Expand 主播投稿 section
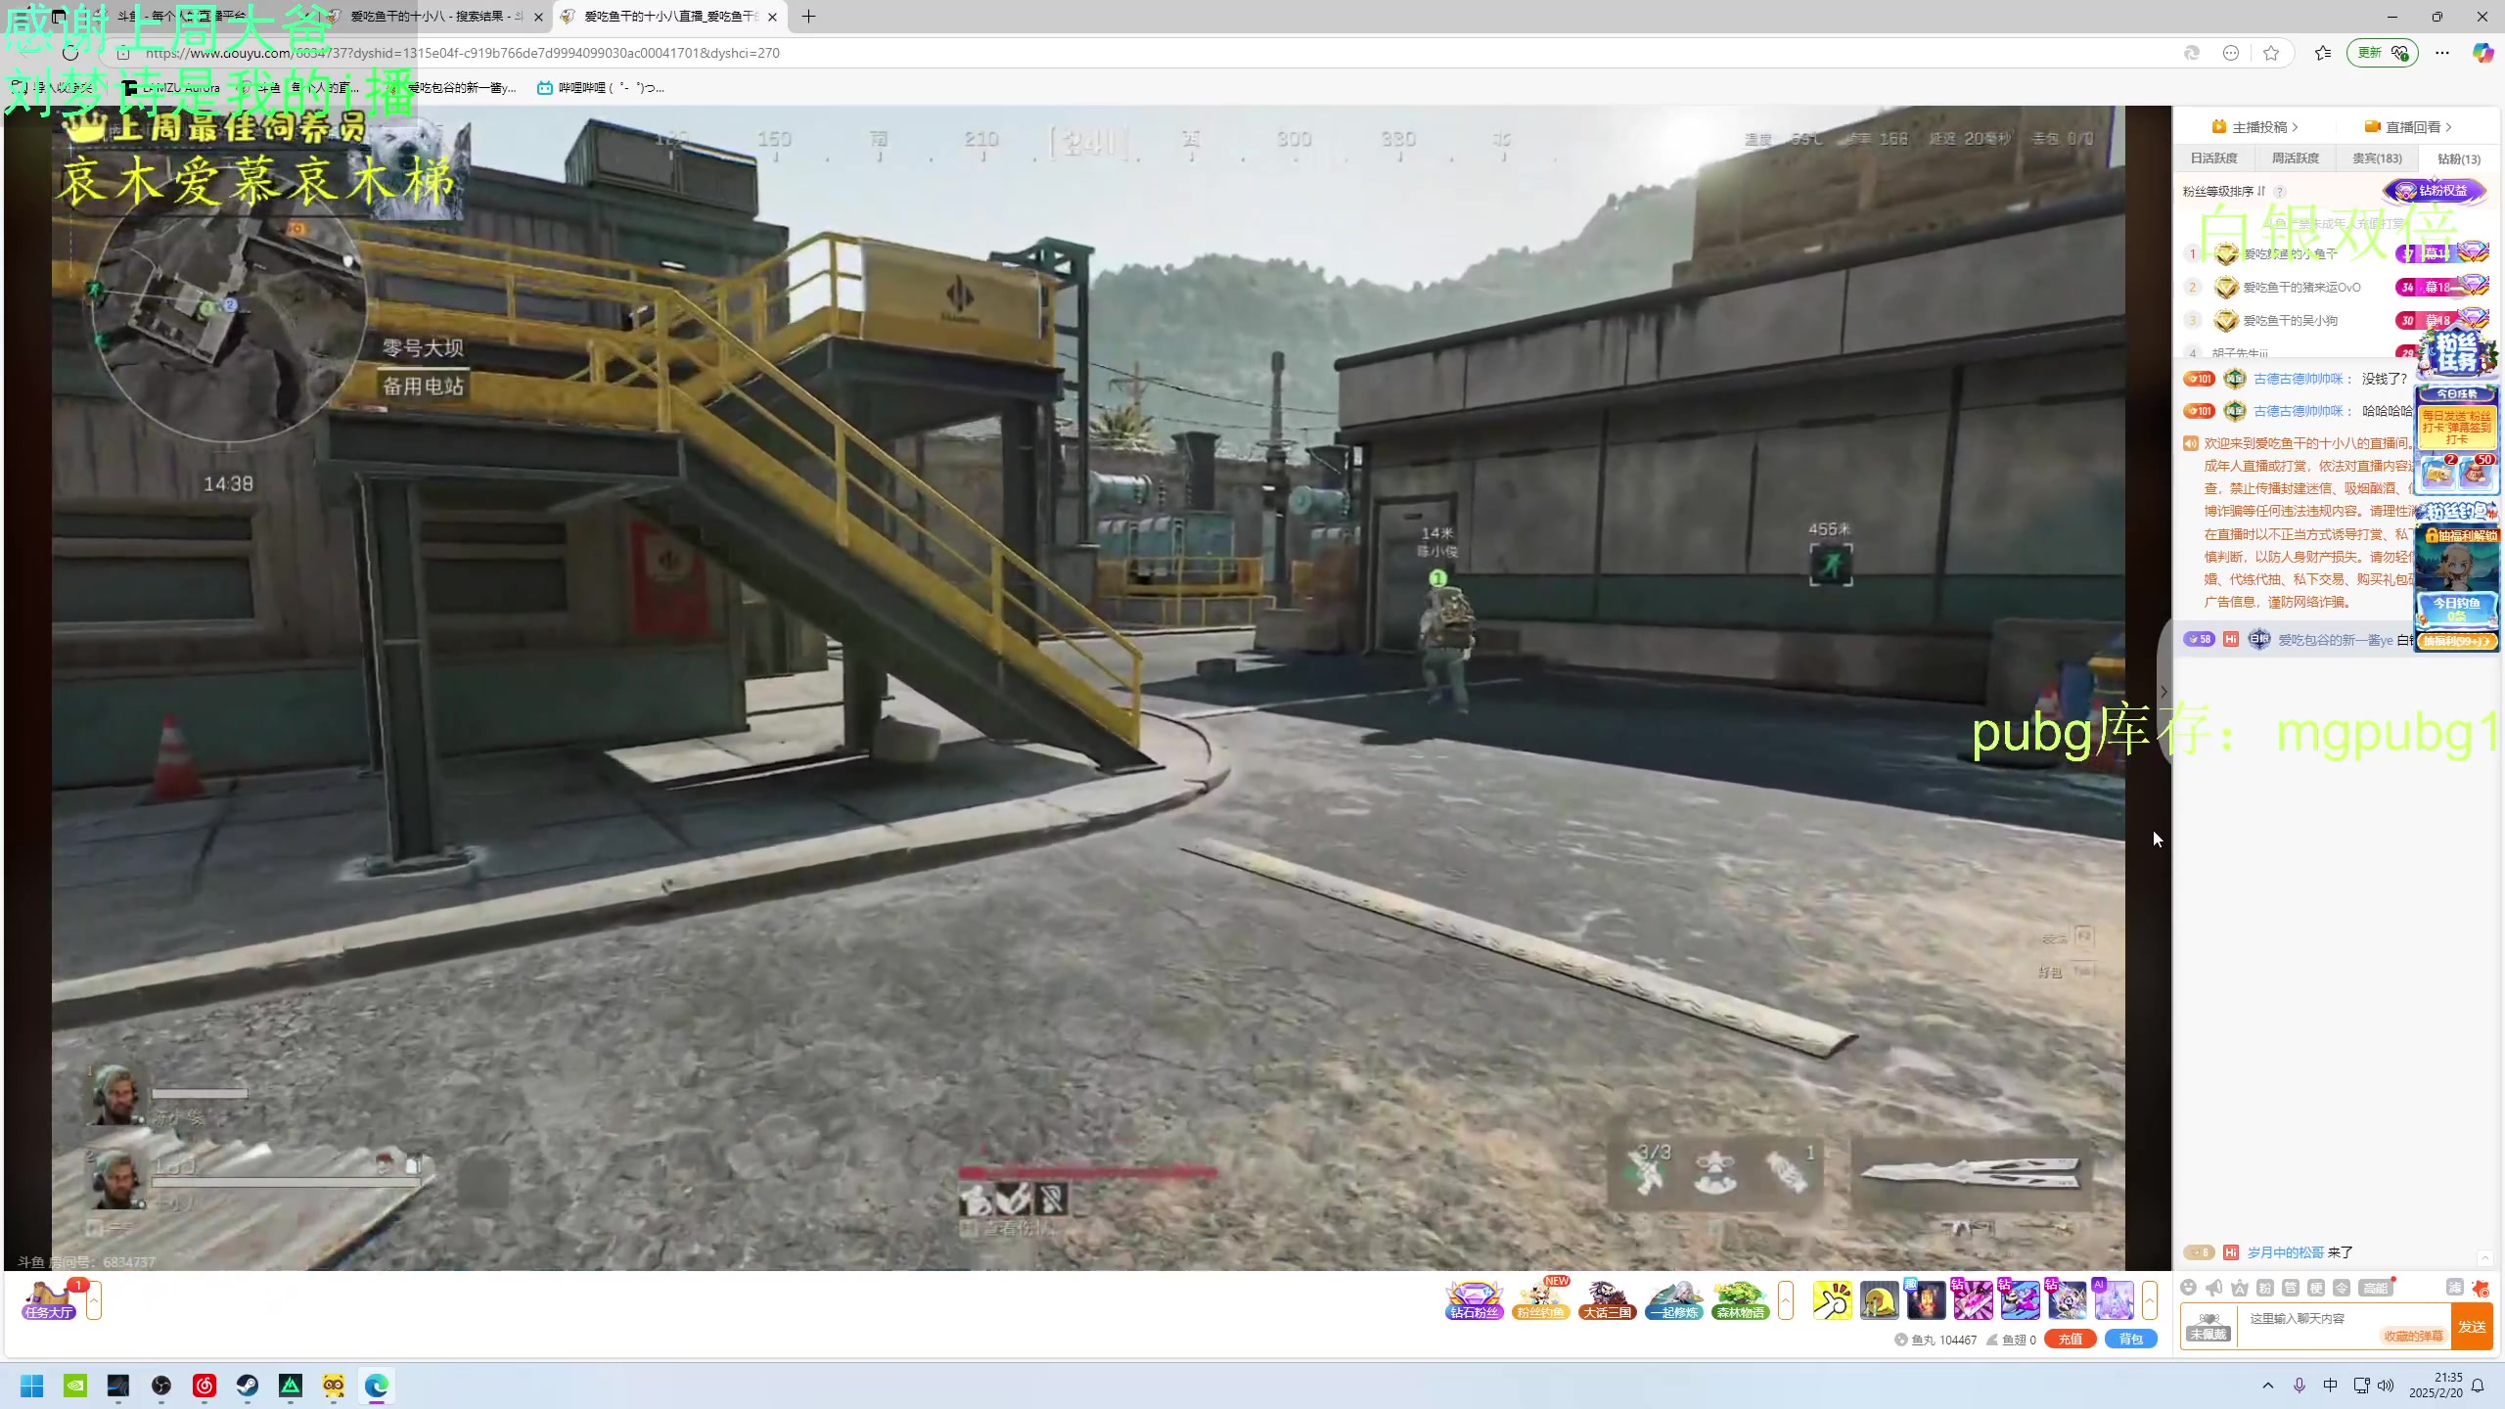This screenshot has width=2505, height=1409. tap(2254, 127)
